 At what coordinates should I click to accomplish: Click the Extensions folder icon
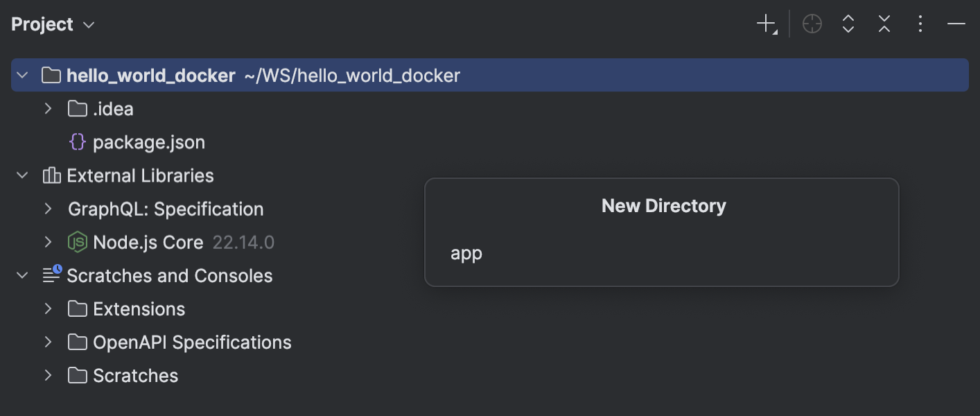pyautogui.click(x=76, y=309)
